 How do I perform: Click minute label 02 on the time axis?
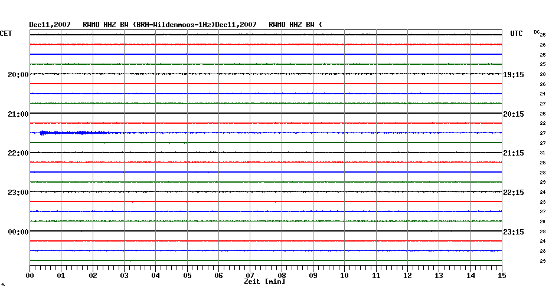pyautogui.click(x=93, y=275)
